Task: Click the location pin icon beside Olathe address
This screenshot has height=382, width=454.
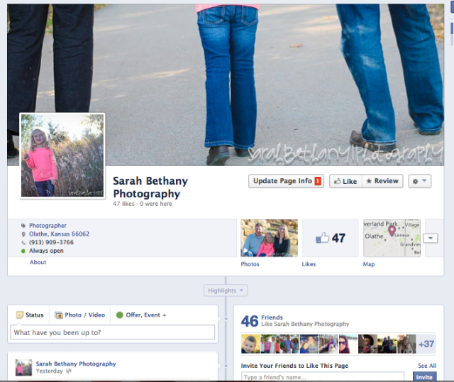Action: [x=23, y=234]
